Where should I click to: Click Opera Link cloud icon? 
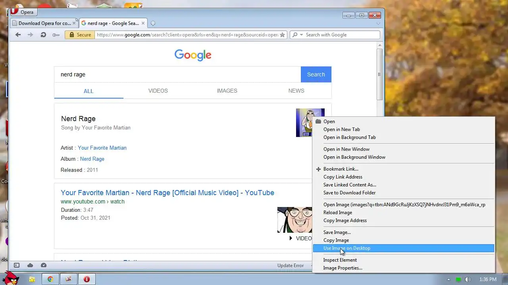[x=30, y=266]
